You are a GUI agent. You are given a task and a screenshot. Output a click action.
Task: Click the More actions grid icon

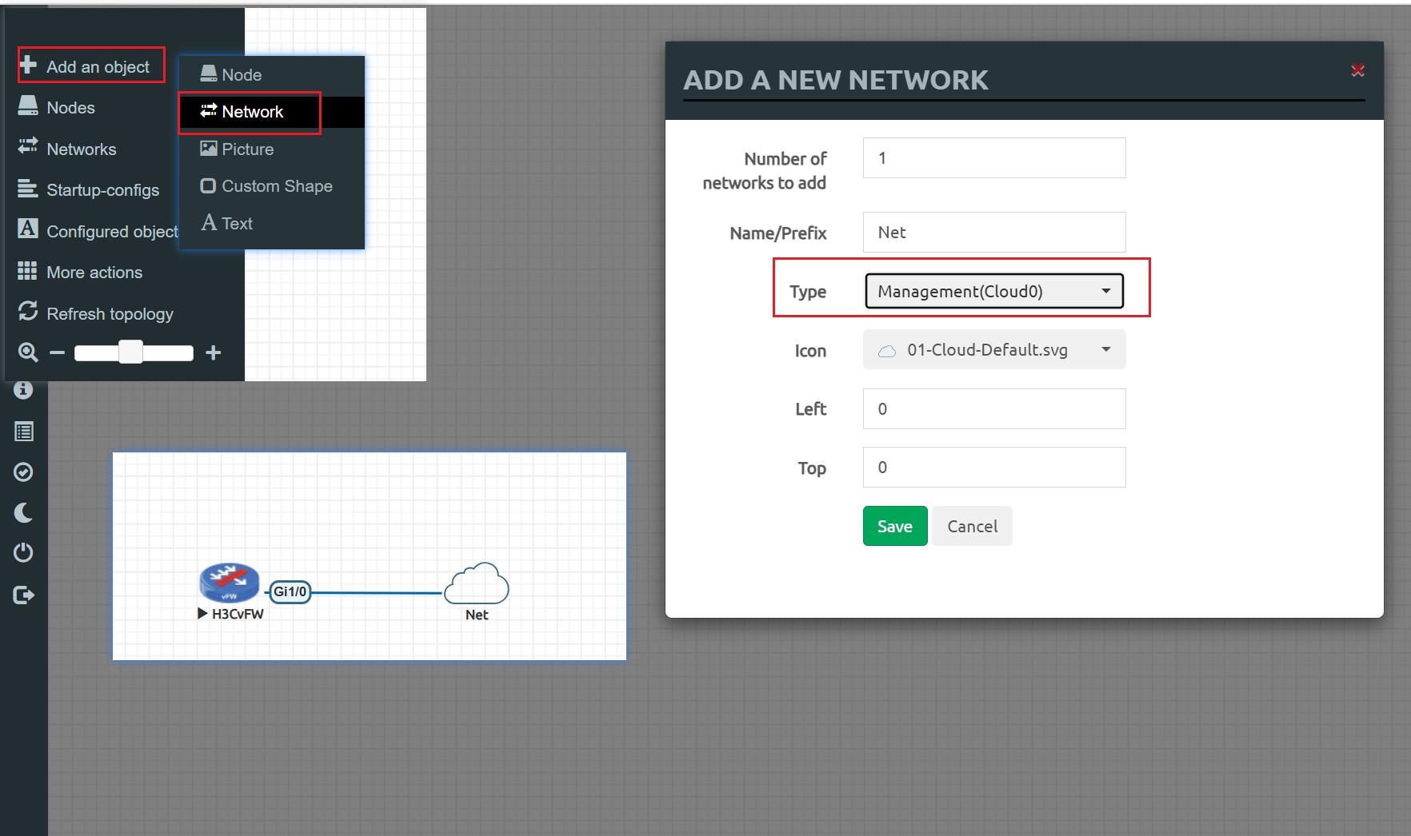pos(28,271)
